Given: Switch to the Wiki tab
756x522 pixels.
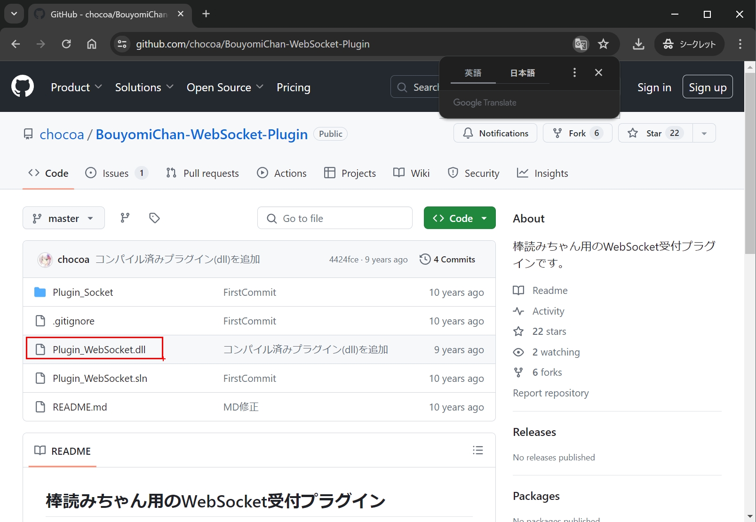Looking at the screenshot, I should coord(412,173).
